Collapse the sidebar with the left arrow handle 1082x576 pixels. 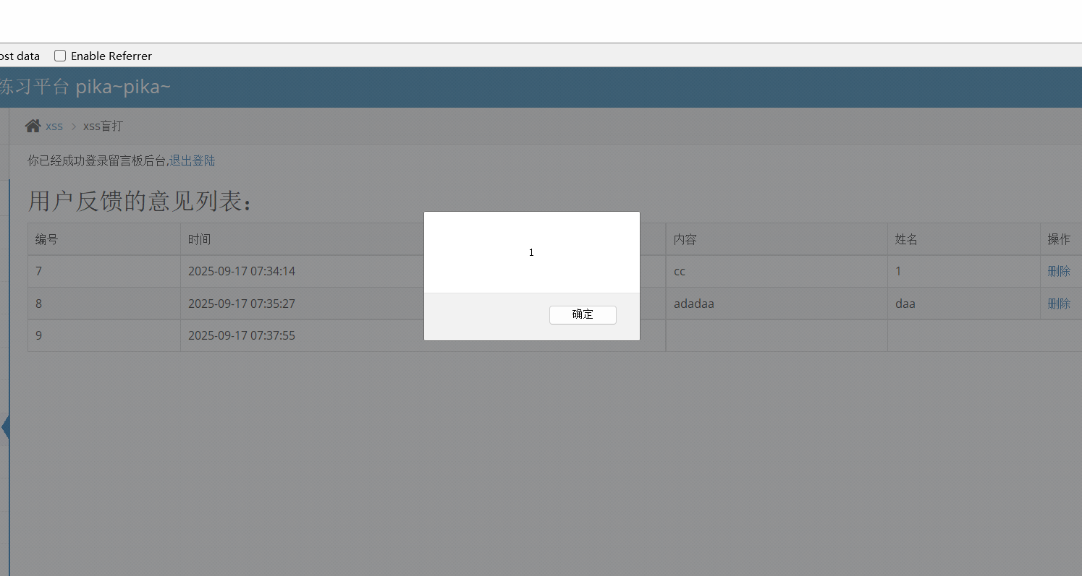[5, 427]
